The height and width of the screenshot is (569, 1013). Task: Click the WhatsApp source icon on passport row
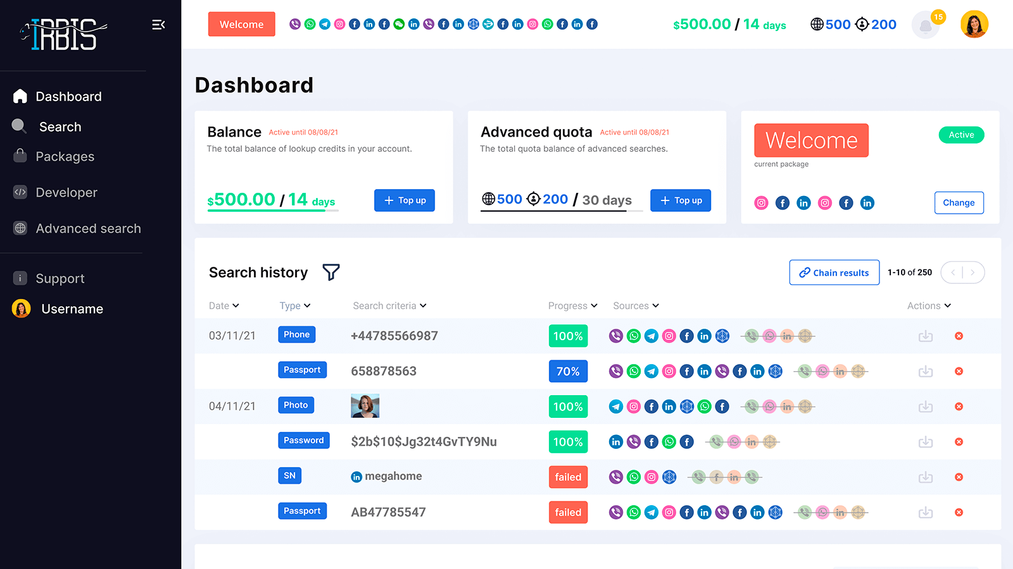tap(633, 371)
